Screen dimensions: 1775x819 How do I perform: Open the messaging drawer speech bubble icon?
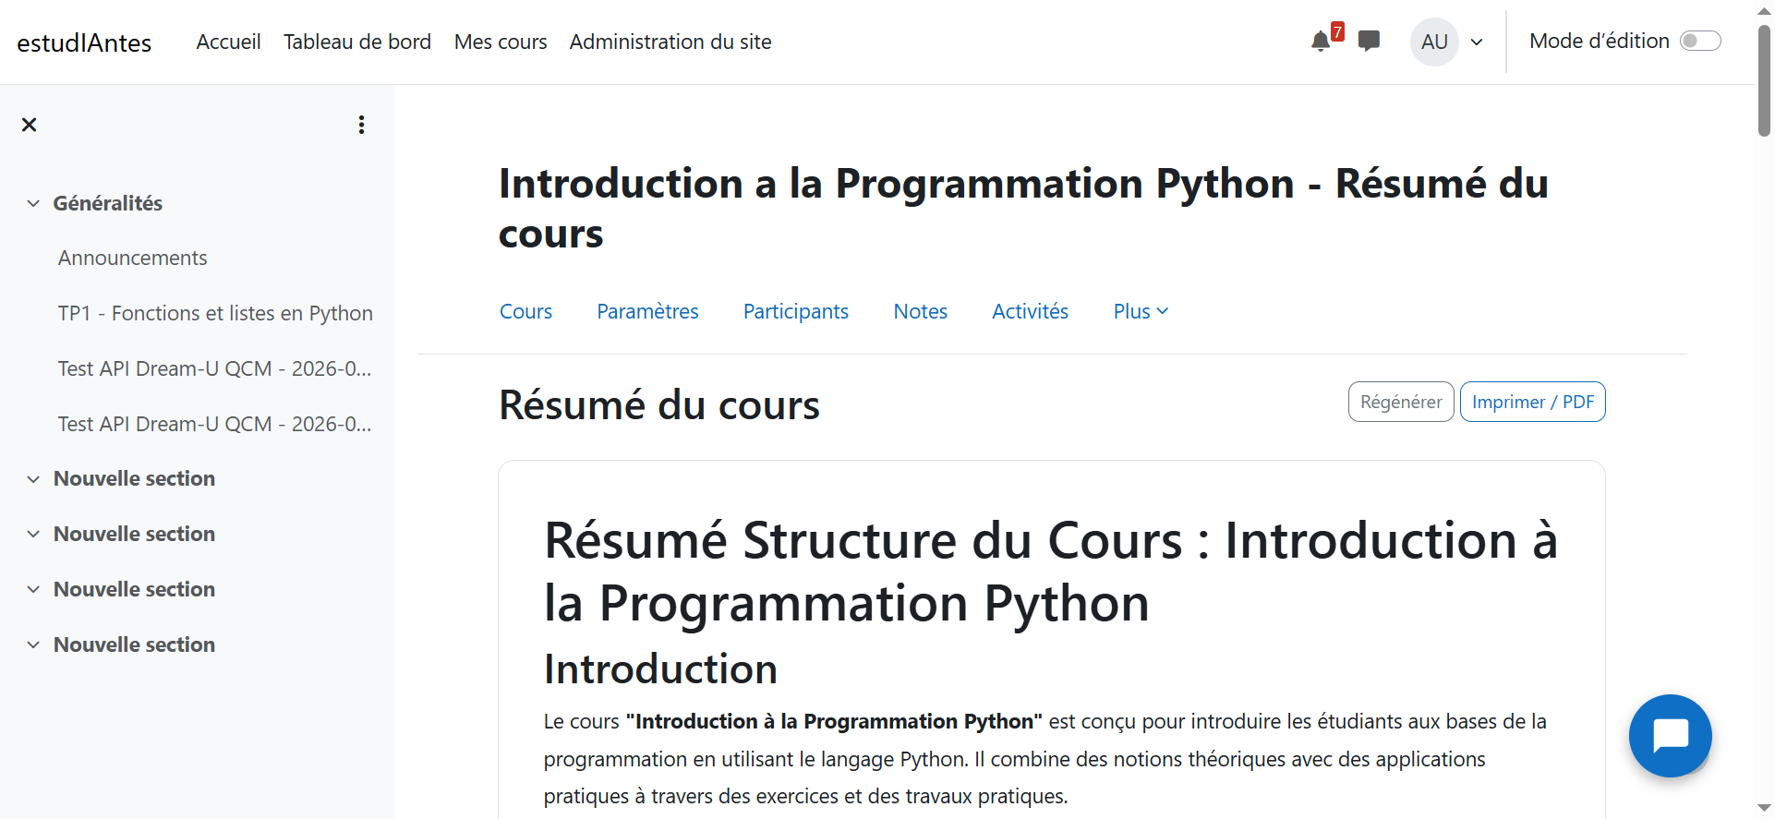(x=1369, y=42)
